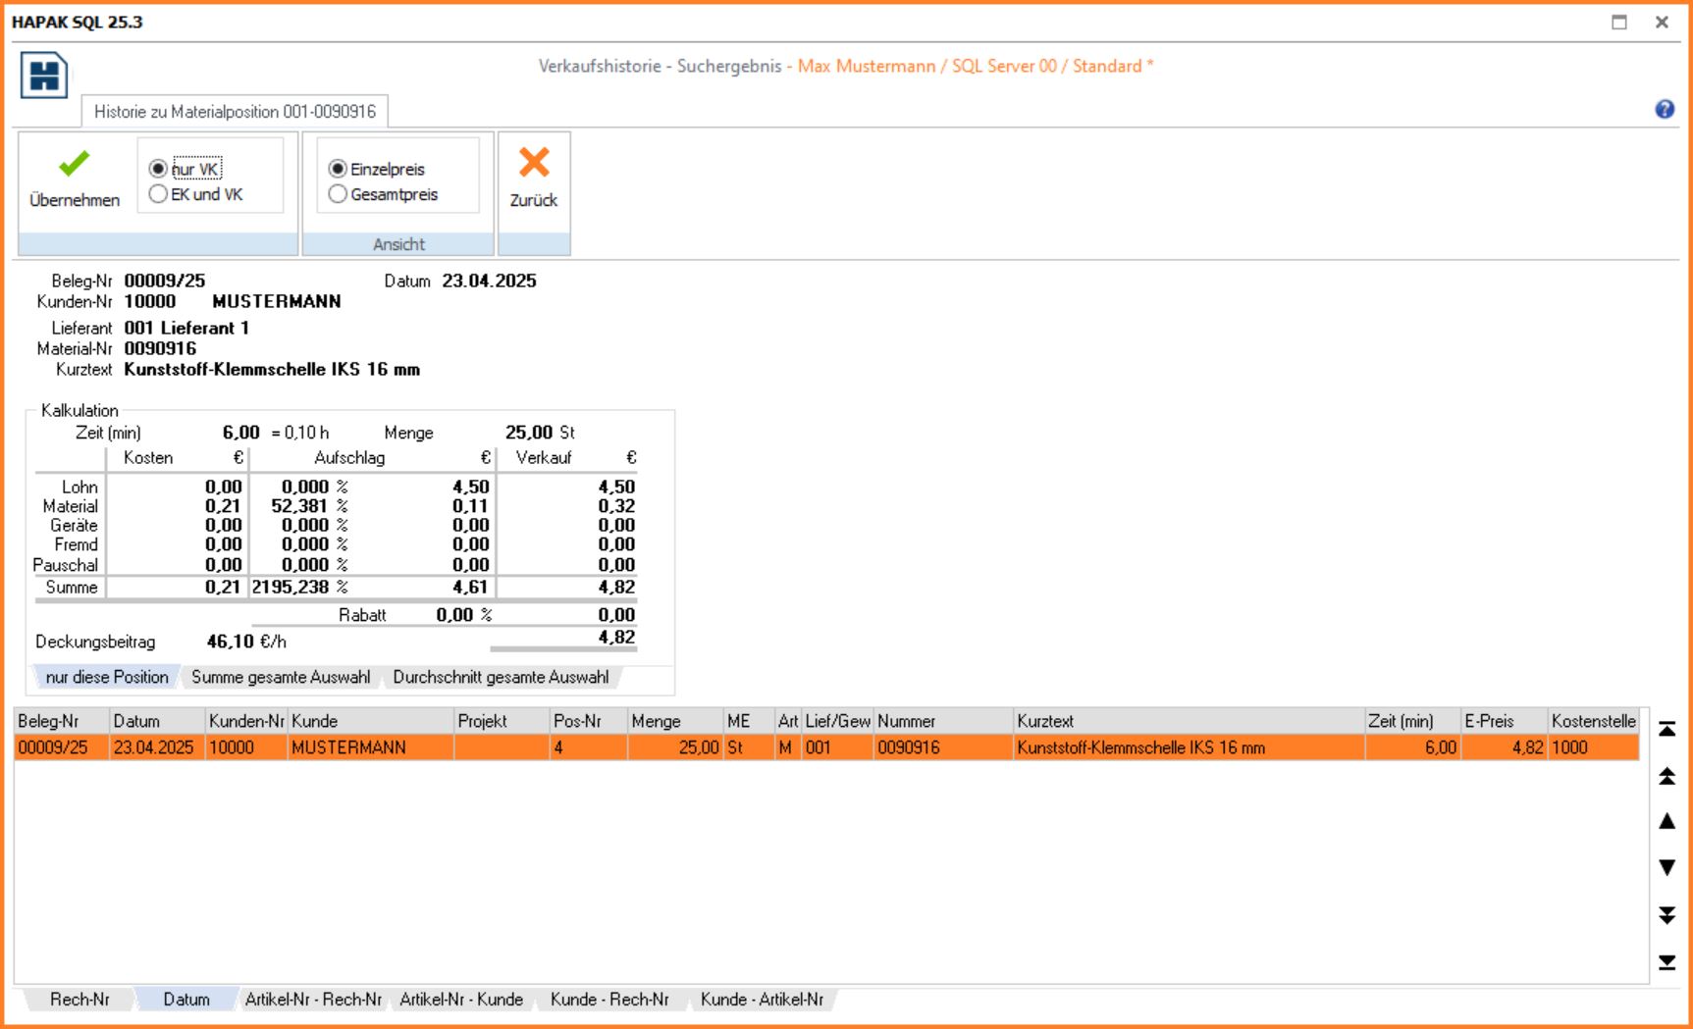Switch to 'Summe gesamte Auswahl' tab
Screen dimensions: 1693x1029
tap(281, 677)
